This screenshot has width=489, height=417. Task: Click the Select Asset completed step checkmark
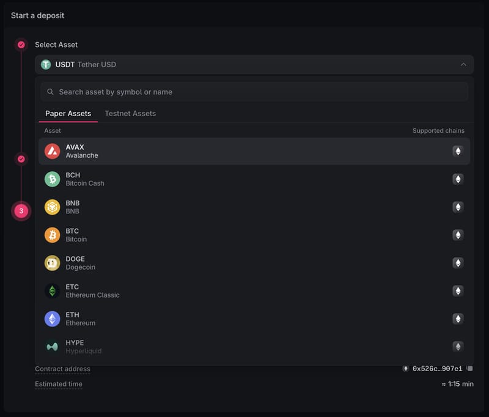[x=21, y=45]
